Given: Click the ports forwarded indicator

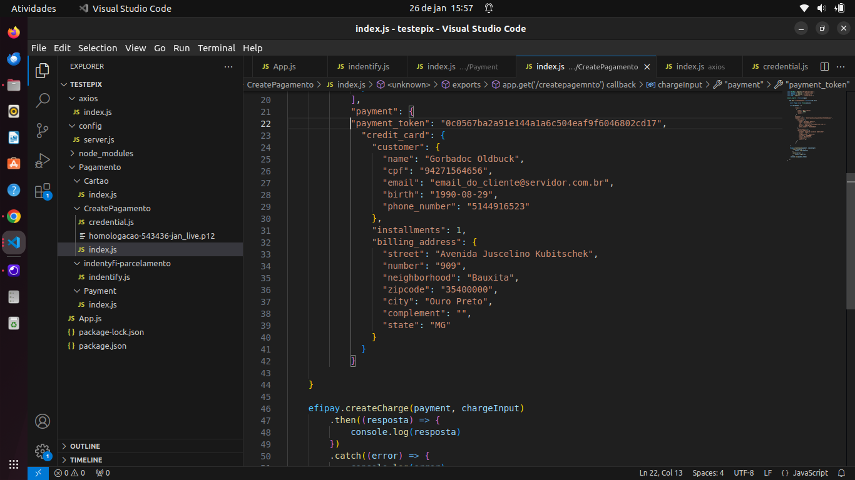Looking at the screenshot, I should pos(103,473).
